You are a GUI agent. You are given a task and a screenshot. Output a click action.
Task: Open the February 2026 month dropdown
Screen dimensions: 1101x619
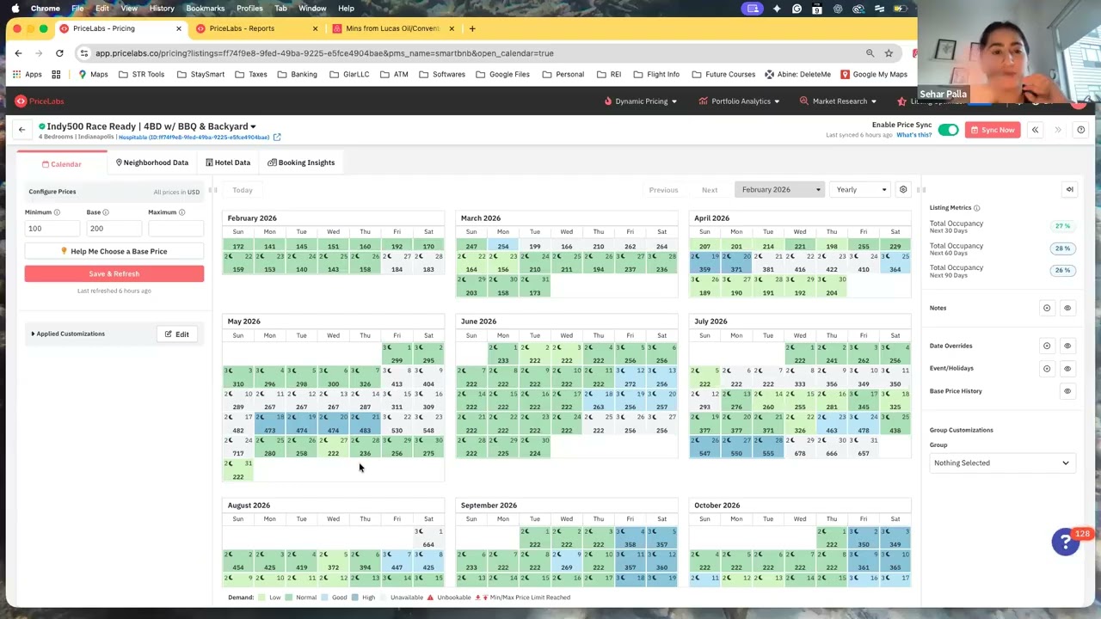click(x=779, y=189)
